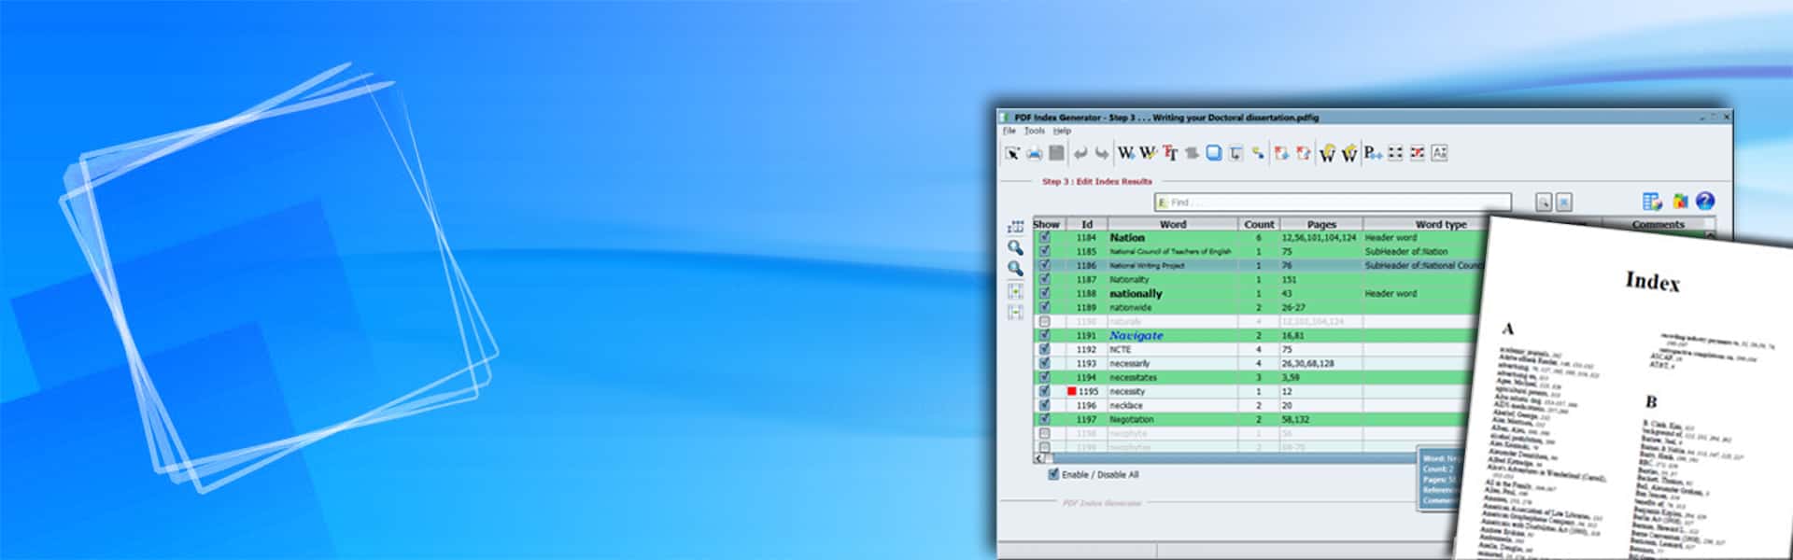The image size is (1793, 560).
Task: Toggle Show checkbox for the necessarily row
Action: click(x=1045, y=363)
